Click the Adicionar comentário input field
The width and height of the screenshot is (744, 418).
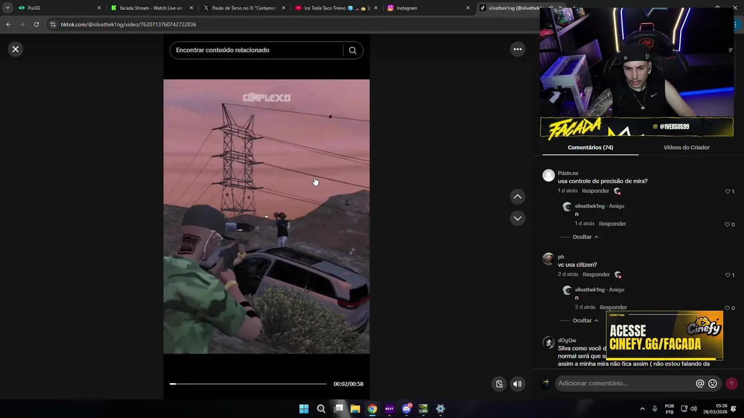[625, 383]
